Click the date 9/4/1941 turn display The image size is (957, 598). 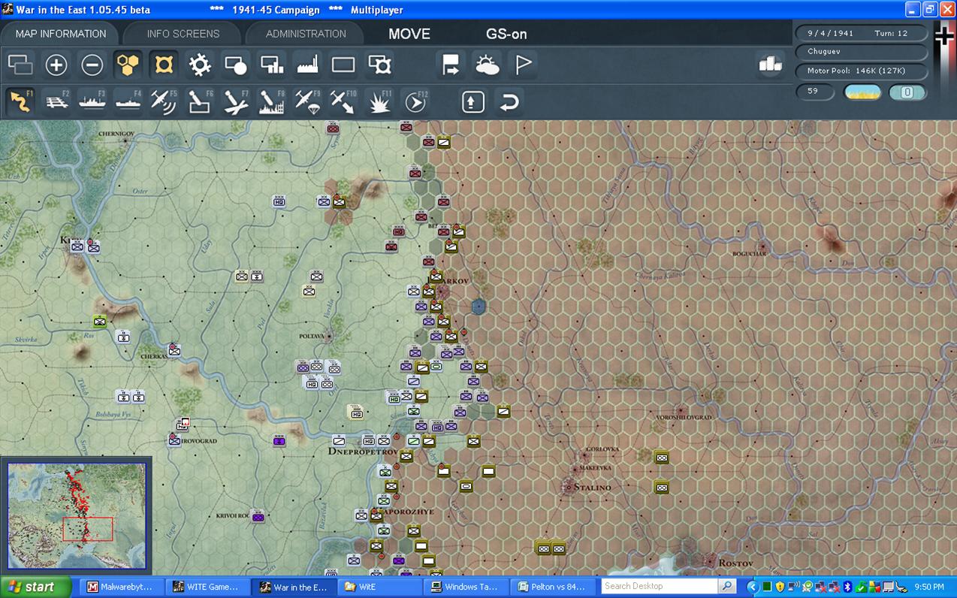[x=862, y=33]
